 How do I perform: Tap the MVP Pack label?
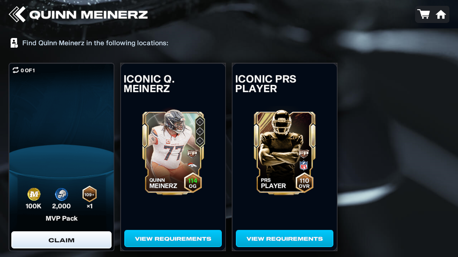pos(61,218)
